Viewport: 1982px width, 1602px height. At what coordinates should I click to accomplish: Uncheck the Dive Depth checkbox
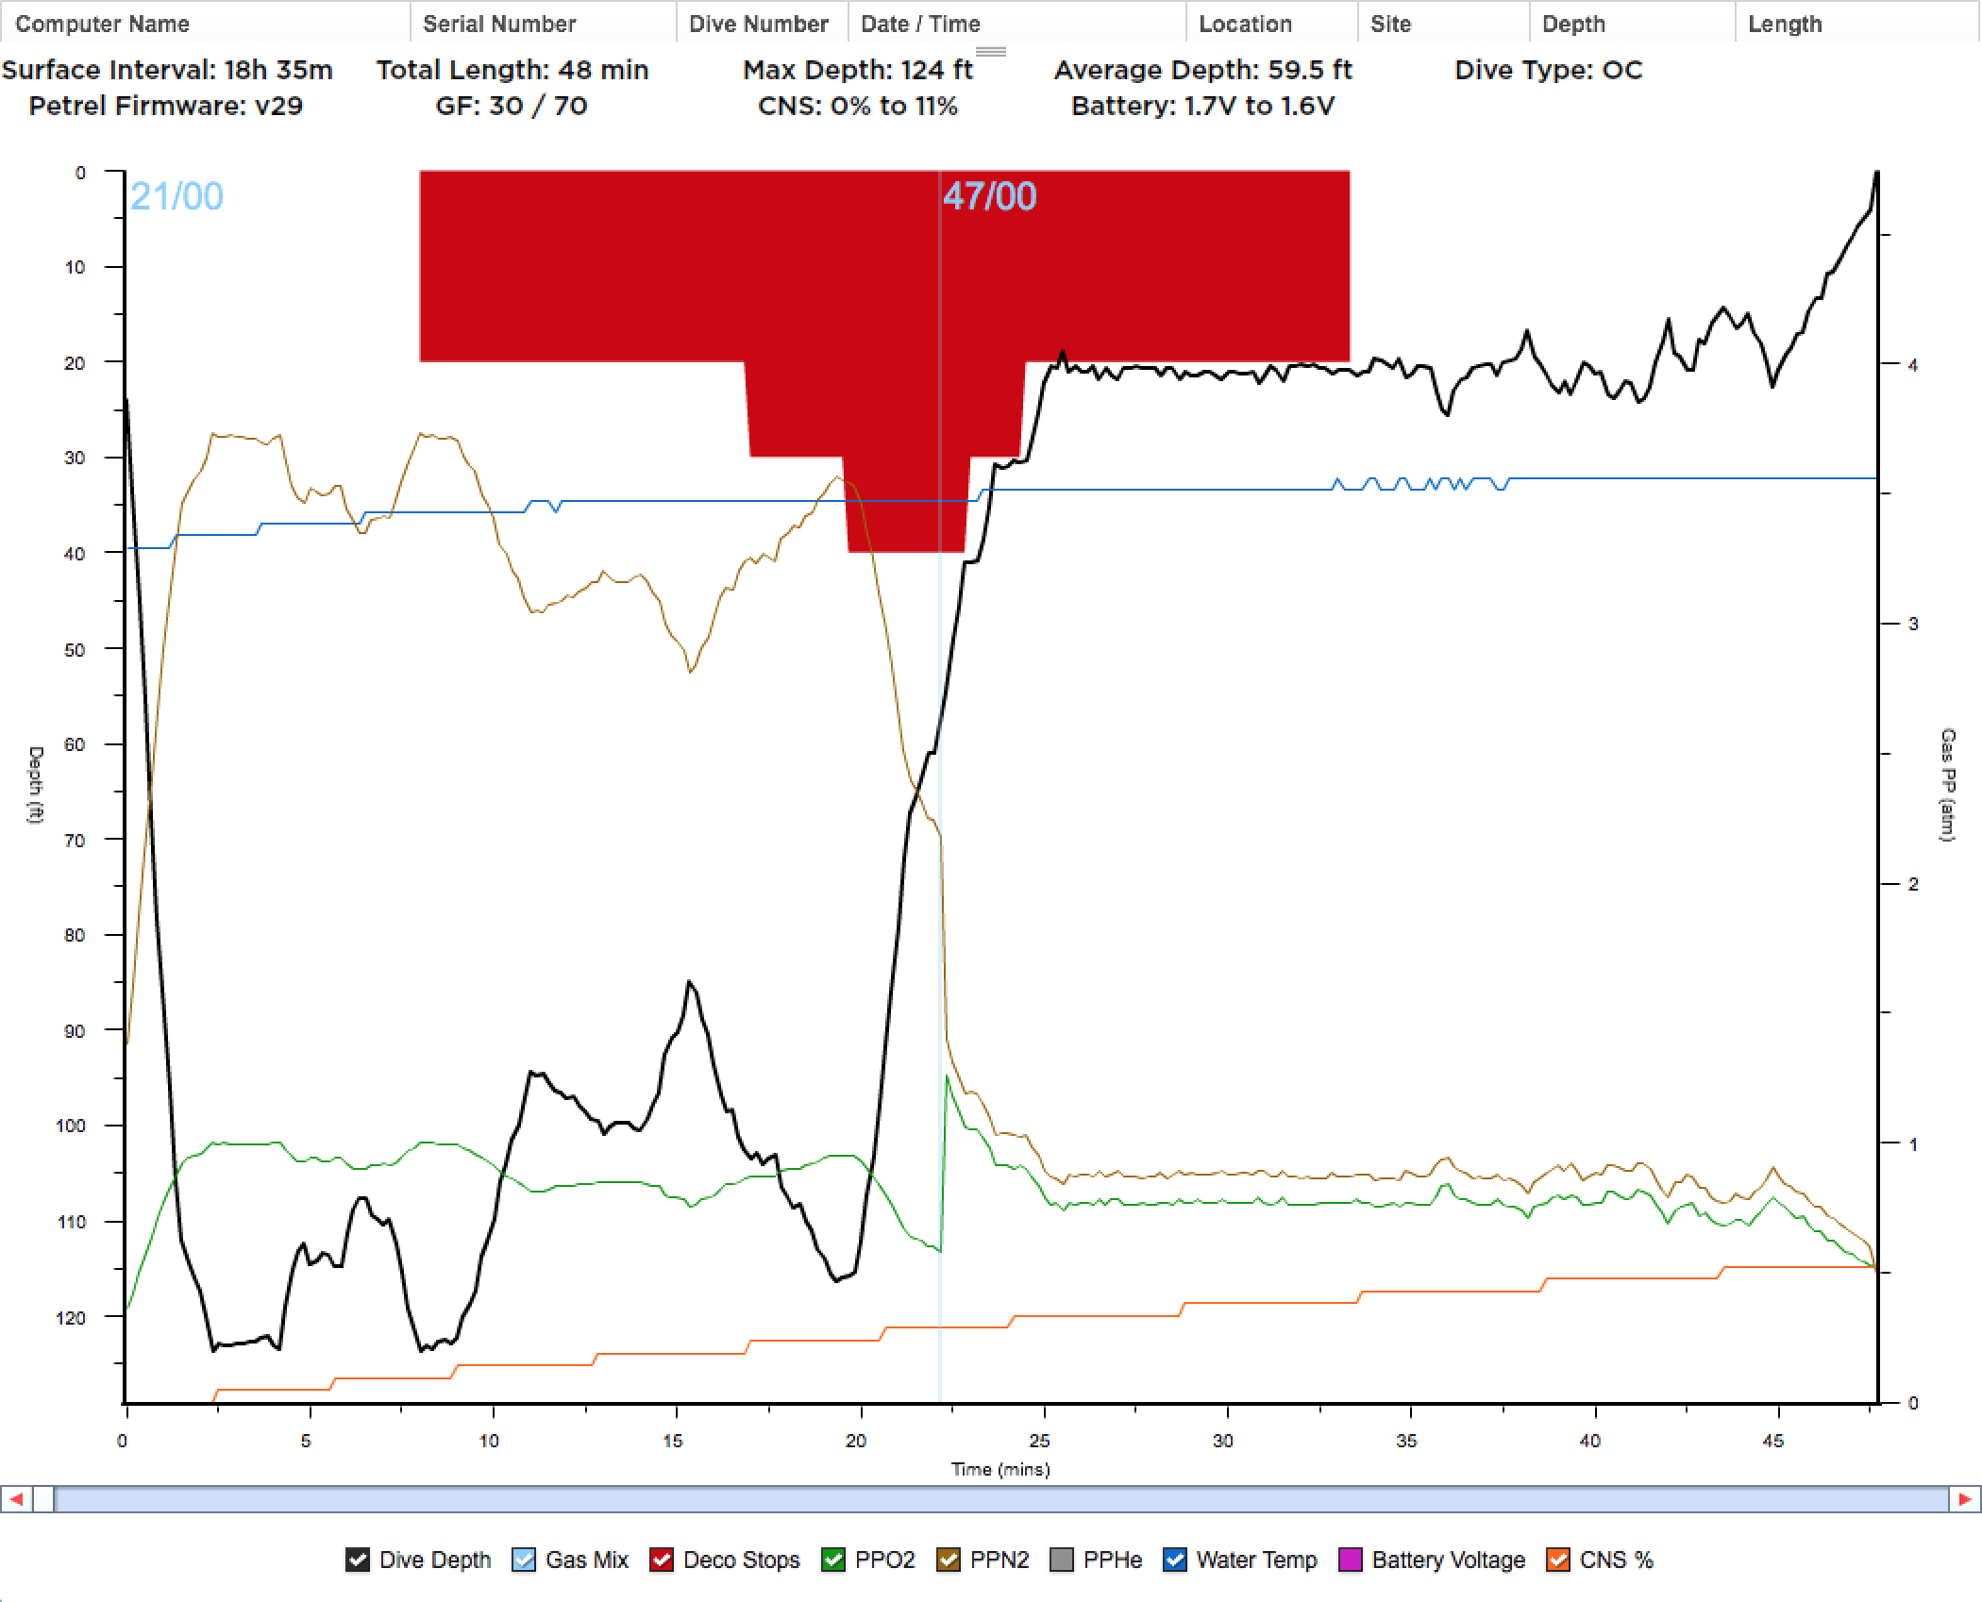(x=358, y=1560)
